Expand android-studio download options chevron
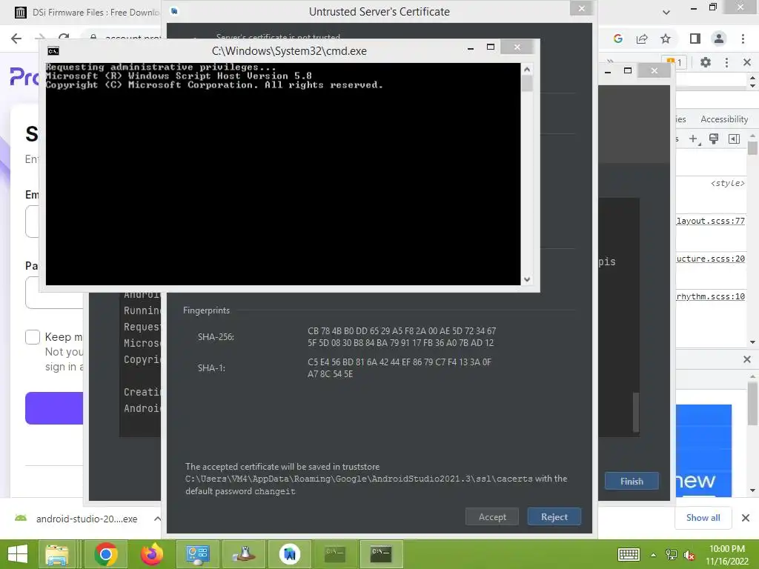The image size is (759, 569). tap(157, 519)
